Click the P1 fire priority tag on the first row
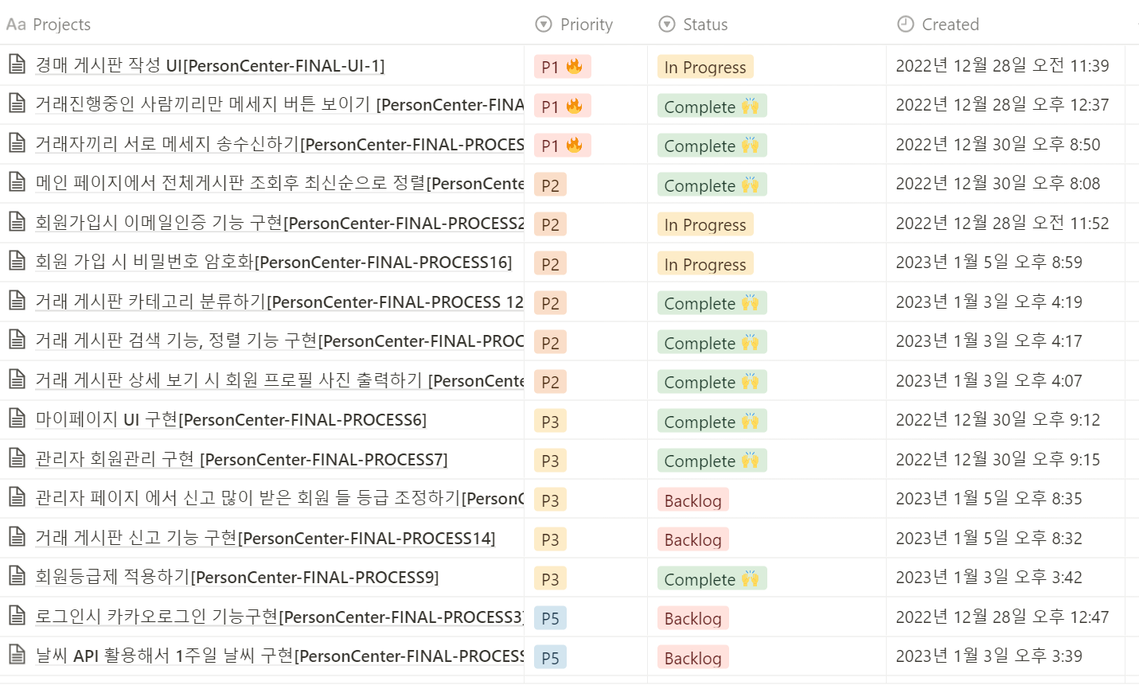The height and width of the screenshot is (685, 1139). click(562, 67)
